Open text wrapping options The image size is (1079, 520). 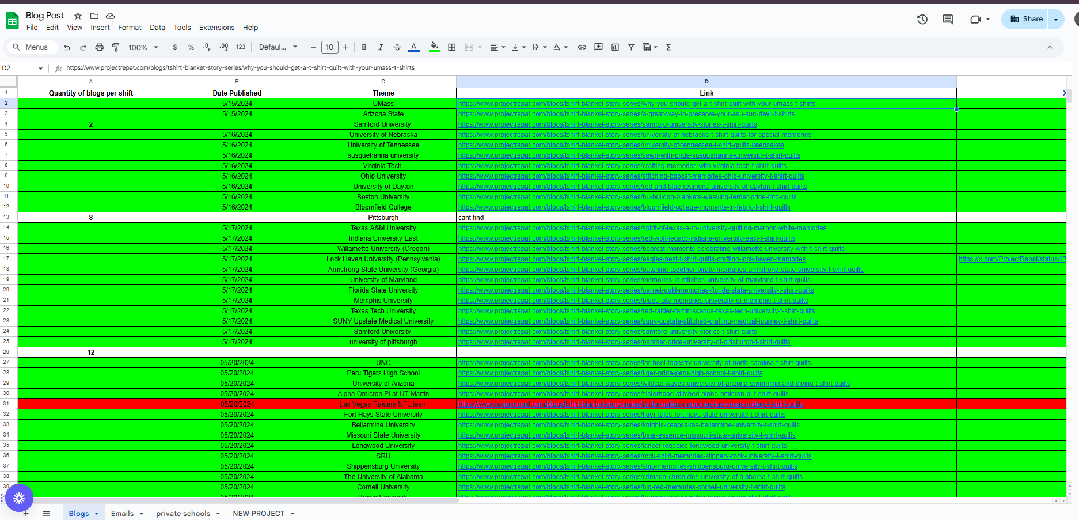(x=539, y=47)
